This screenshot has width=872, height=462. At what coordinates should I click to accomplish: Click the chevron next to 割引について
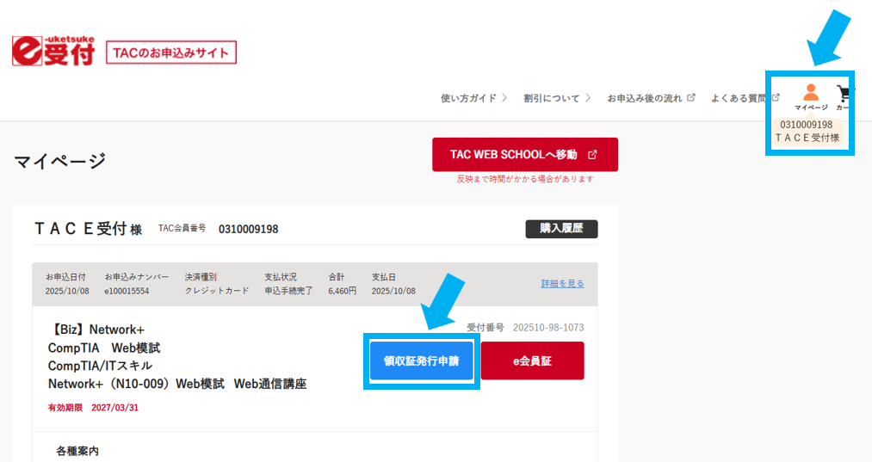[588, 98]
